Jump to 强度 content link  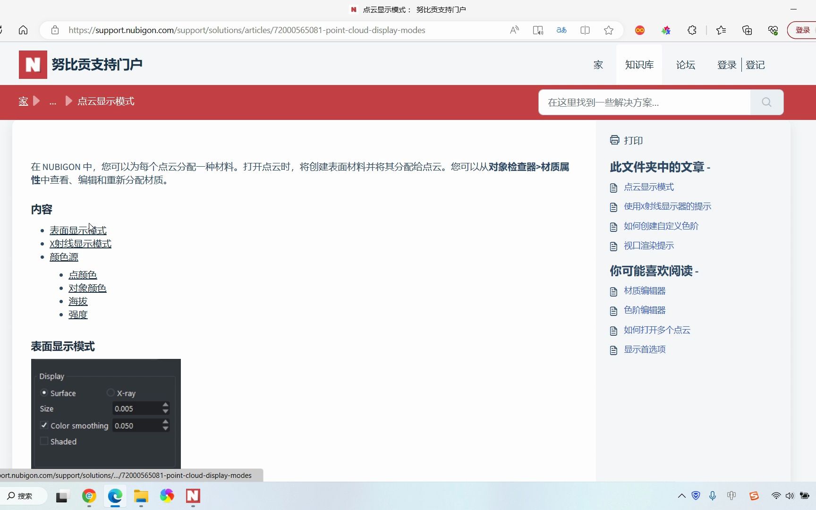tap(78, 314)
